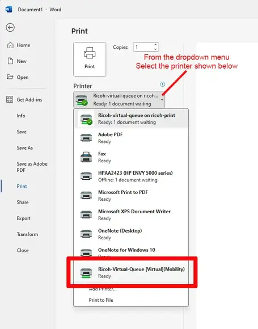
Task: Click the Print to File option
Action: pos(101,300)
